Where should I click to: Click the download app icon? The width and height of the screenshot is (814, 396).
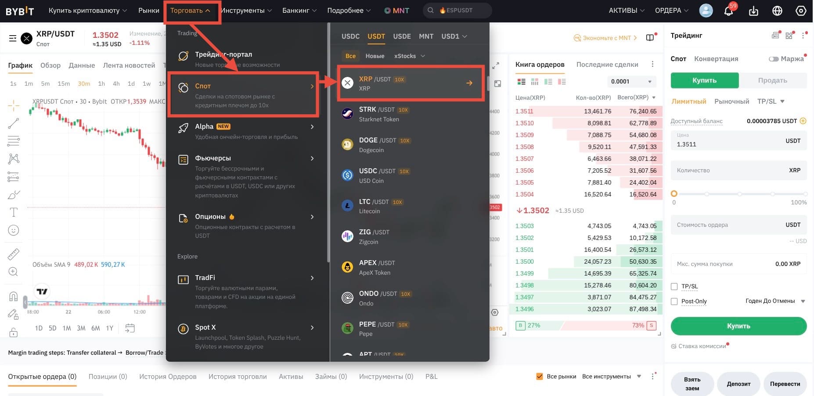[x=753, y=11]
